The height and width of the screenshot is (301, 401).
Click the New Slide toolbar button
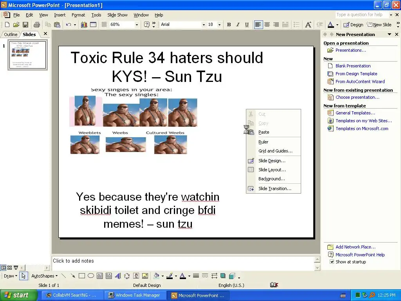click(379, 25)
